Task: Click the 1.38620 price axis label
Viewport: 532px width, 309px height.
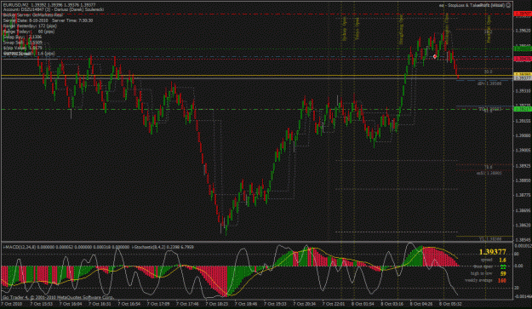Action: (x=523, y=225)
